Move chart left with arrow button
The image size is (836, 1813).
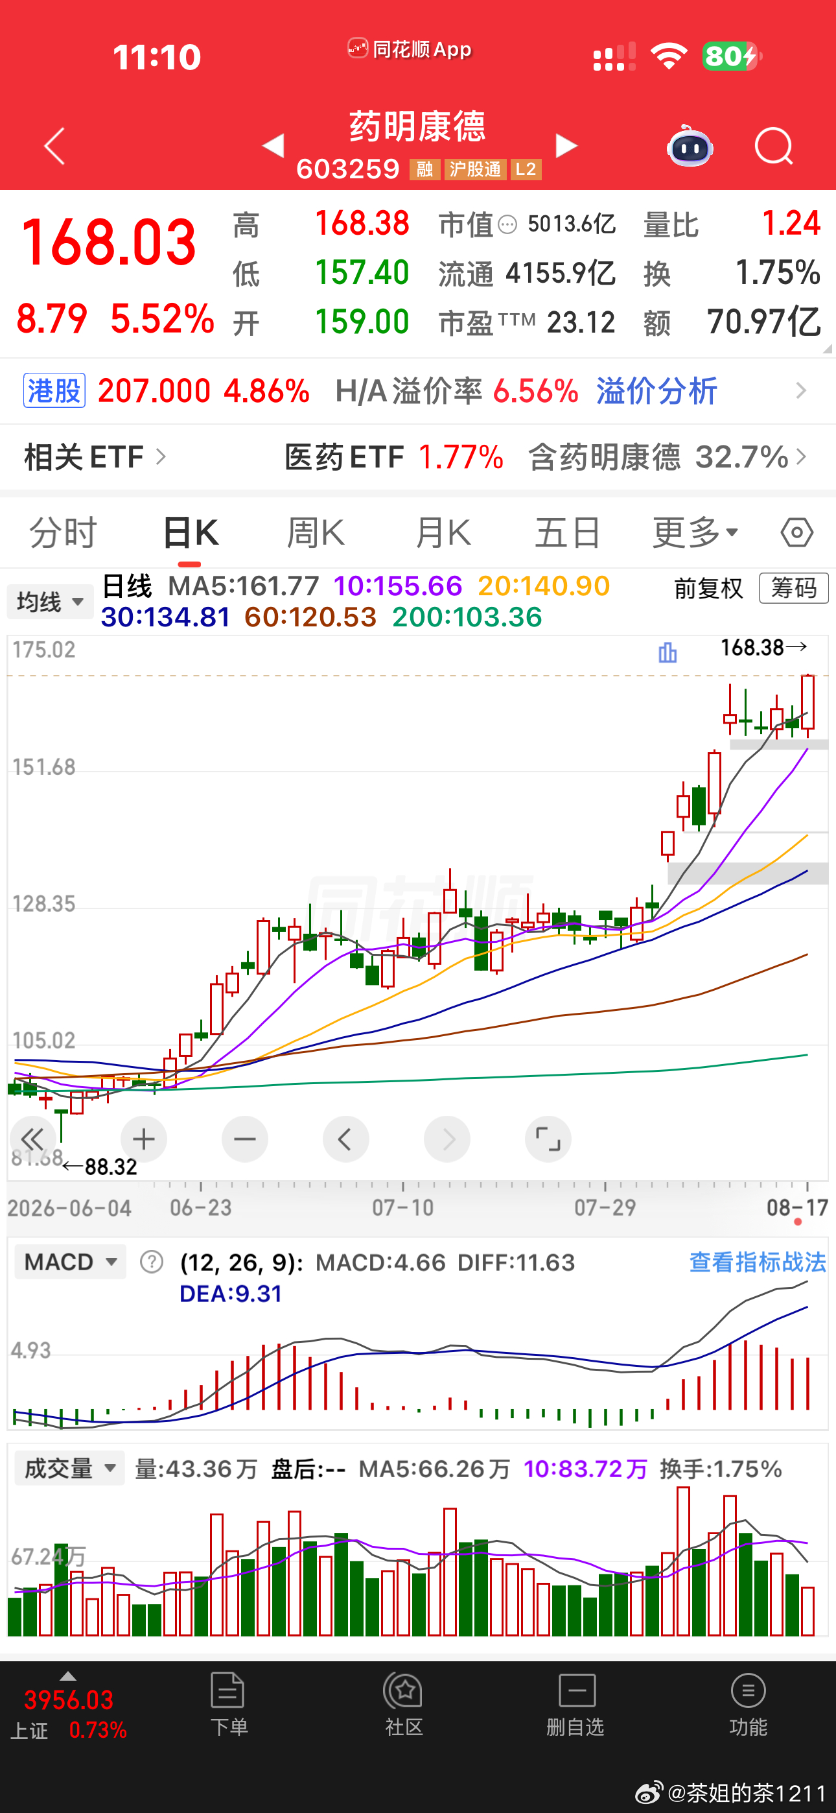(345, 1139)
